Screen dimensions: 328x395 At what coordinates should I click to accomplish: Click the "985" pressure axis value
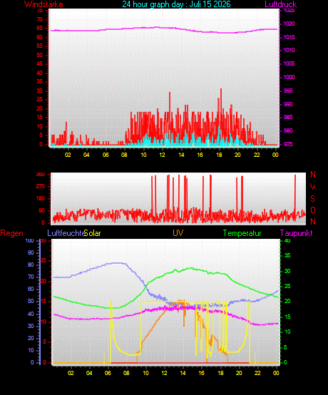288,117
